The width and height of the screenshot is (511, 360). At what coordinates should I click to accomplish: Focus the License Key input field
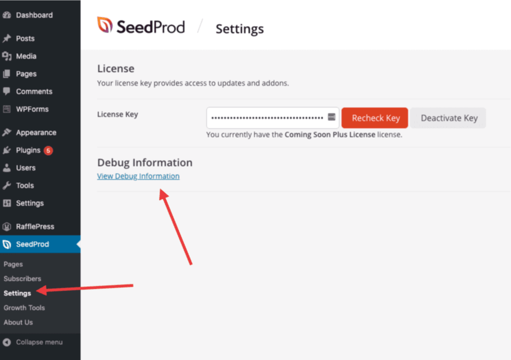(267, 118)
